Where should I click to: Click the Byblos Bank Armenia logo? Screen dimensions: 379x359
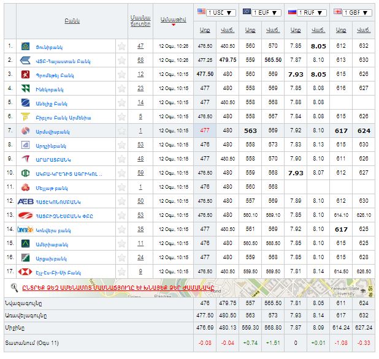26,116
